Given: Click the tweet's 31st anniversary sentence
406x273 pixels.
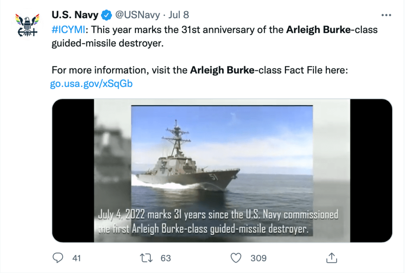Looking at the screenshot, I should 214,36.
